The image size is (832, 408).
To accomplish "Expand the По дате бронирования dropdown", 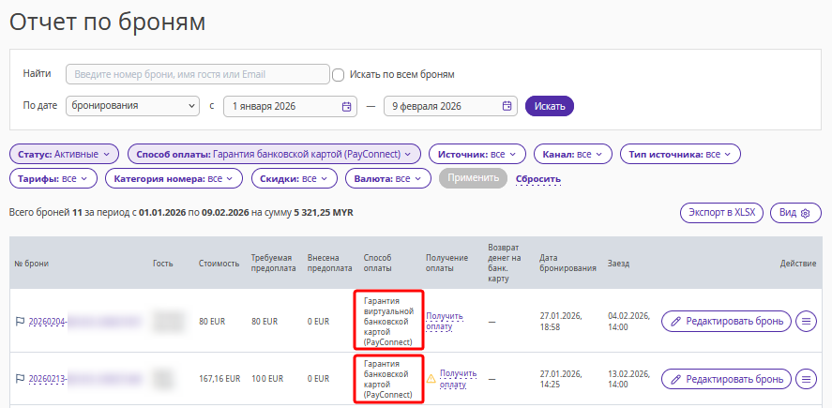I will click(132, 106).
